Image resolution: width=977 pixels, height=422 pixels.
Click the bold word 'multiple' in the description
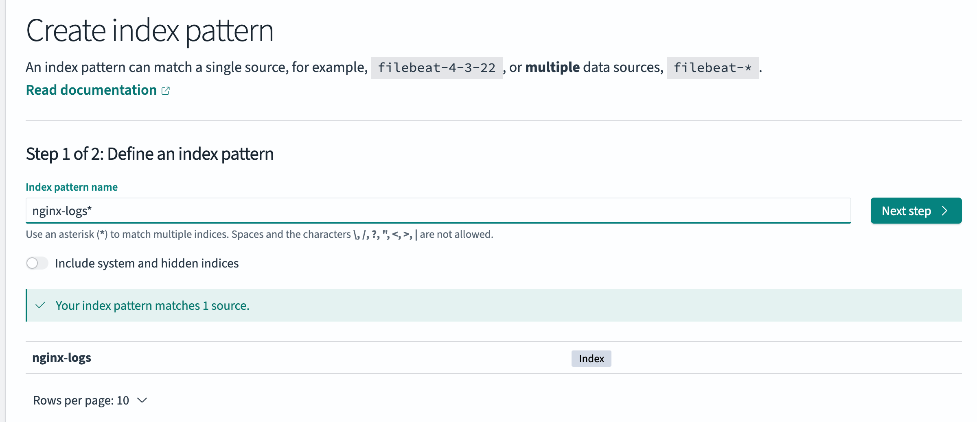coord(552,67)
